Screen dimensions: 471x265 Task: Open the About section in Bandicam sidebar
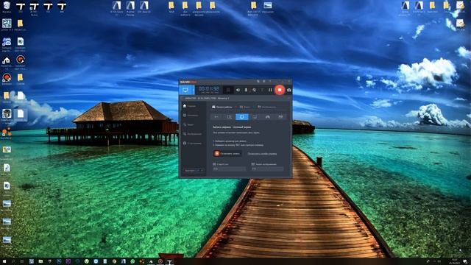(x=192, y=144)
